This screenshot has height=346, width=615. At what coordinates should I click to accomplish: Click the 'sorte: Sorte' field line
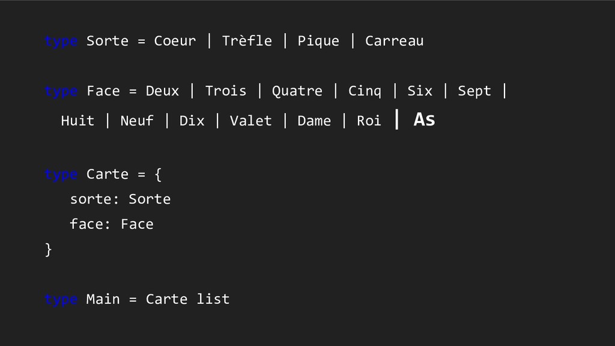[120, 199]
